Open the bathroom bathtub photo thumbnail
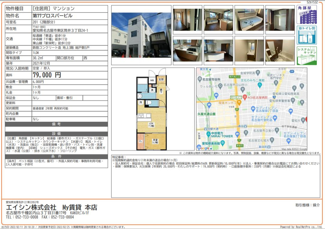325x229 pixels. pos(280,51)
